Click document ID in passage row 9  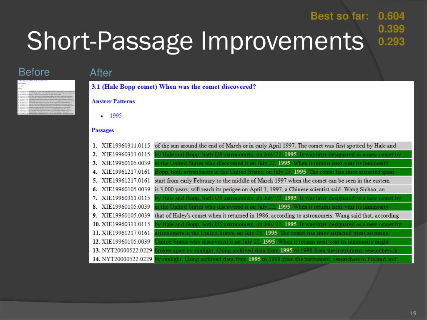[x=126, y=215]
